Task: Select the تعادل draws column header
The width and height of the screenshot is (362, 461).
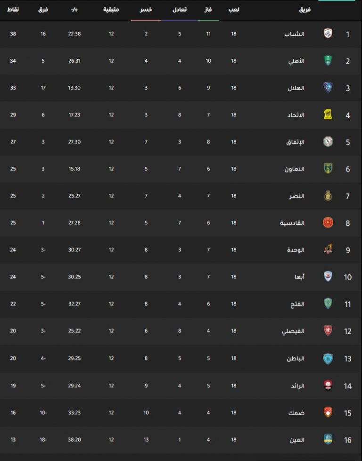Action: (180, 9)
